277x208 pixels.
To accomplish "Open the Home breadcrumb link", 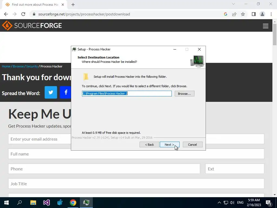I will [6, 66].
